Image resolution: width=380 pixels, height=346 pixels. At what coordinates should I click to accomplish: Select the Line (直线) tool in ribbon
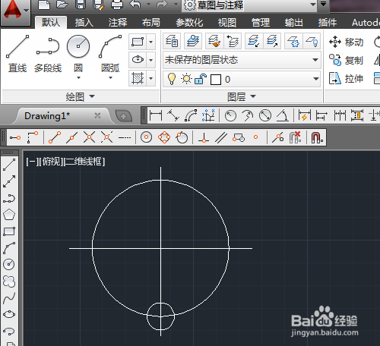[17, 53]
